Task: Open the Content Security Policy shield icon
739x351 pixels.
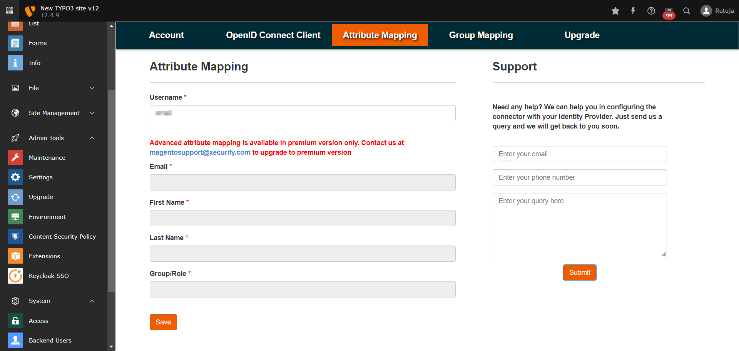Action: click(15, 237)
